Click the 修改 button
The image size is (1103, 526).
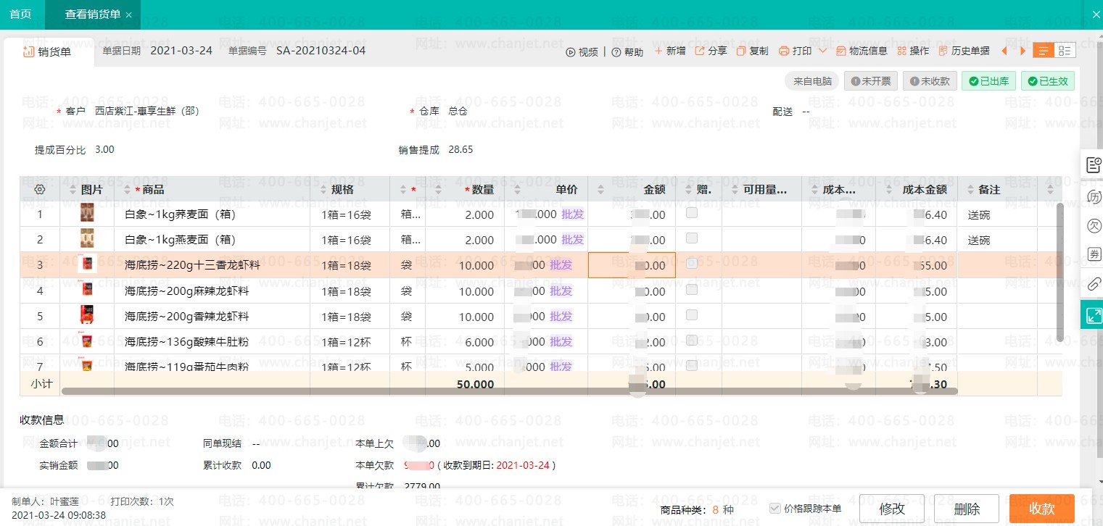[892, 509]
